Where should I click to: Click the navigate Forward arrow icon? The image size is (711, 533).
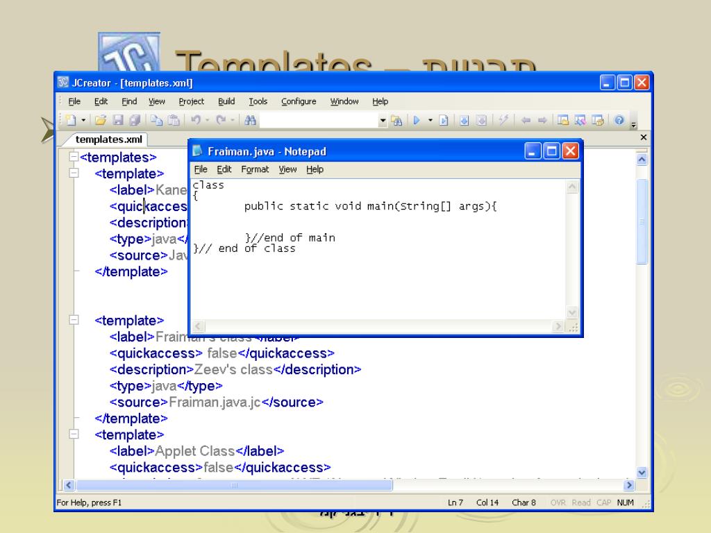(542, 120)
